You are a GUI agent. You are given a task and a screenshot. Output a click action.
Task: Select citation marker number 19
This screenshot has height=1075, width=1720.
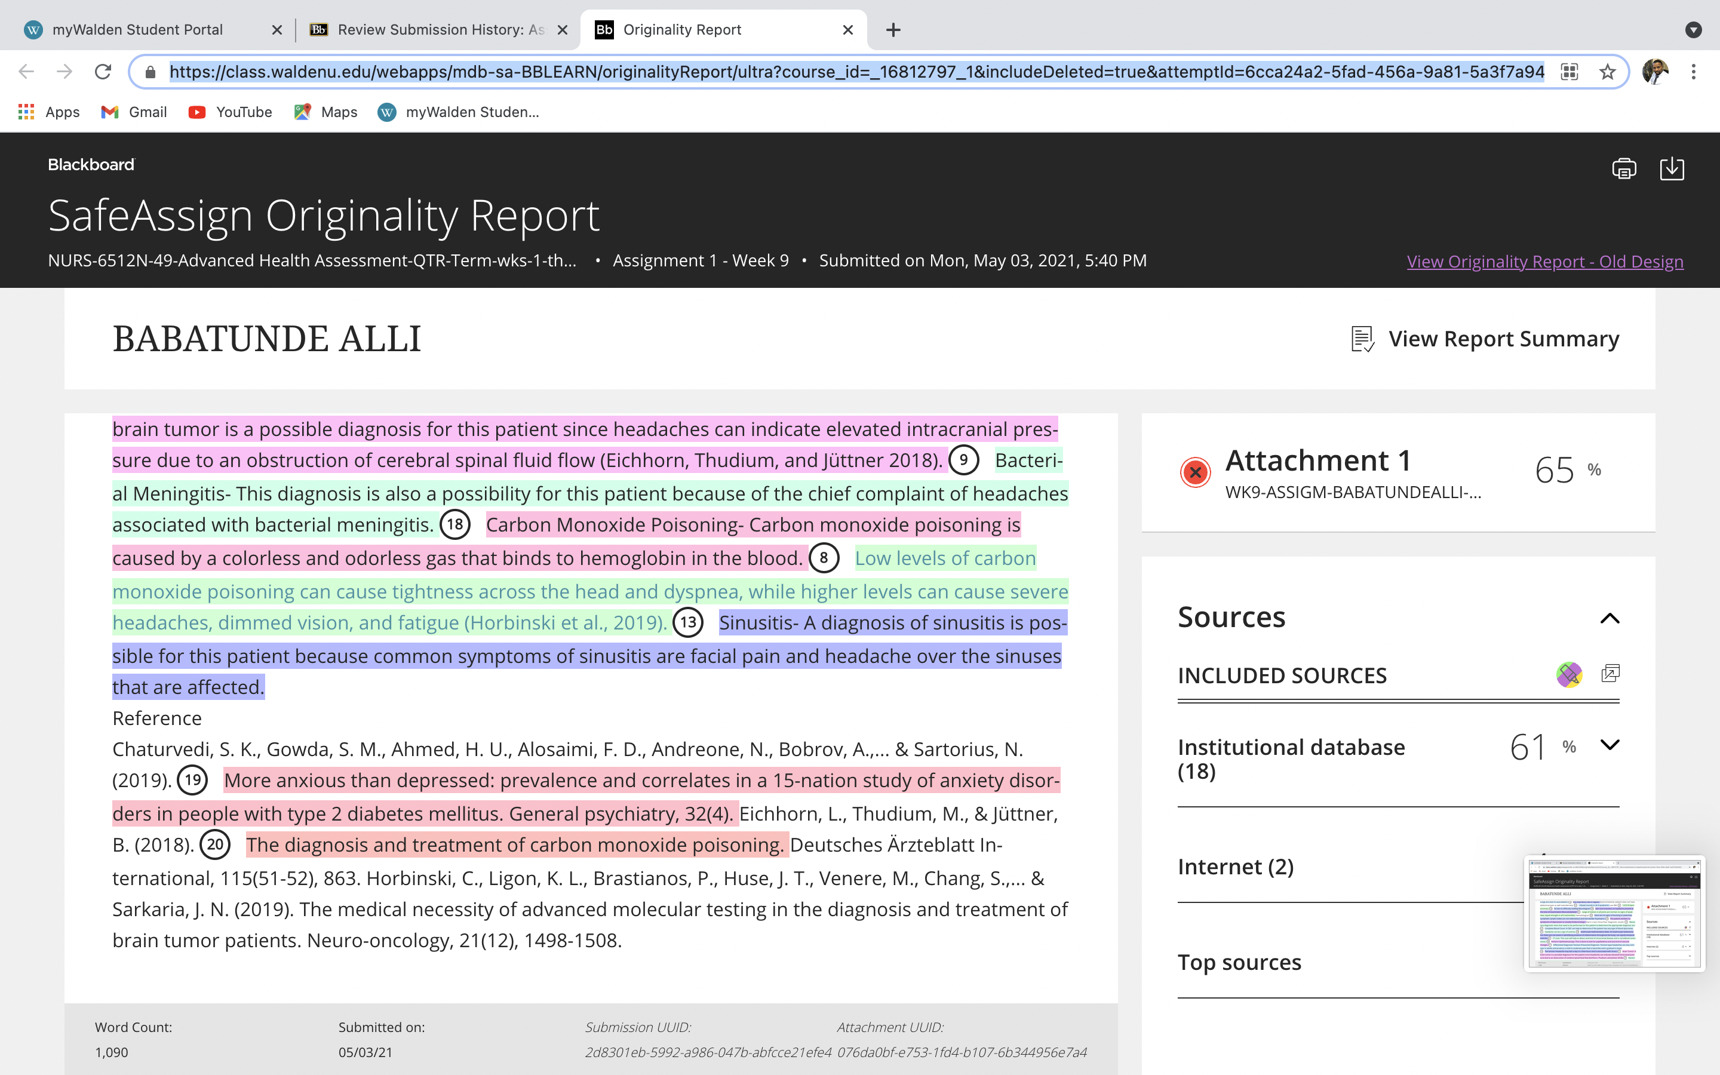[x=193, y=780]
